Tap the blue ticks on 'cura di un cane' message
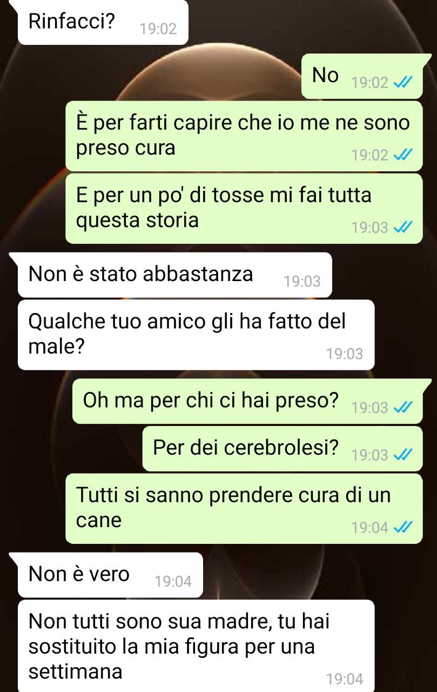Screen dimensions: 437x692 tap(404, 528)
